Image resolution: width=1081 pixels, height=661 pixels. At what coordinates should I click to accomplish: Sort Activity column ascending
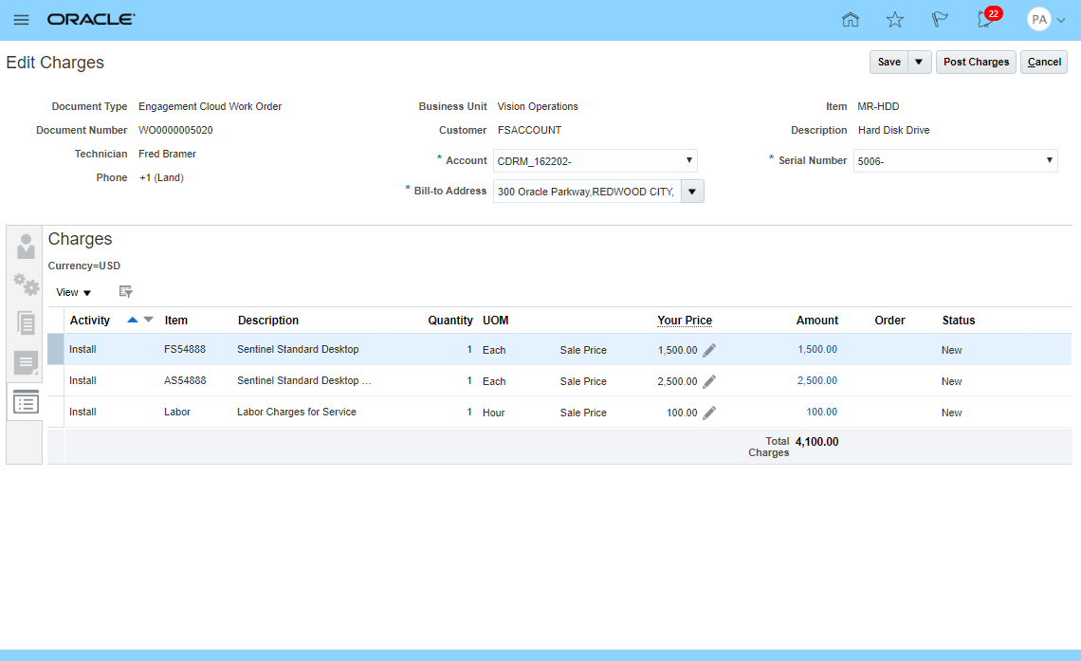click(x=133, y=321)
